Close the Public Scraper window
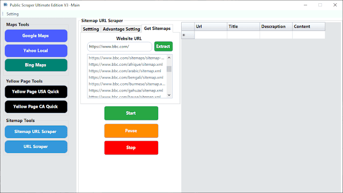Image resolution: width=343 pixels, height=193 pixels. tap(335, 5)
